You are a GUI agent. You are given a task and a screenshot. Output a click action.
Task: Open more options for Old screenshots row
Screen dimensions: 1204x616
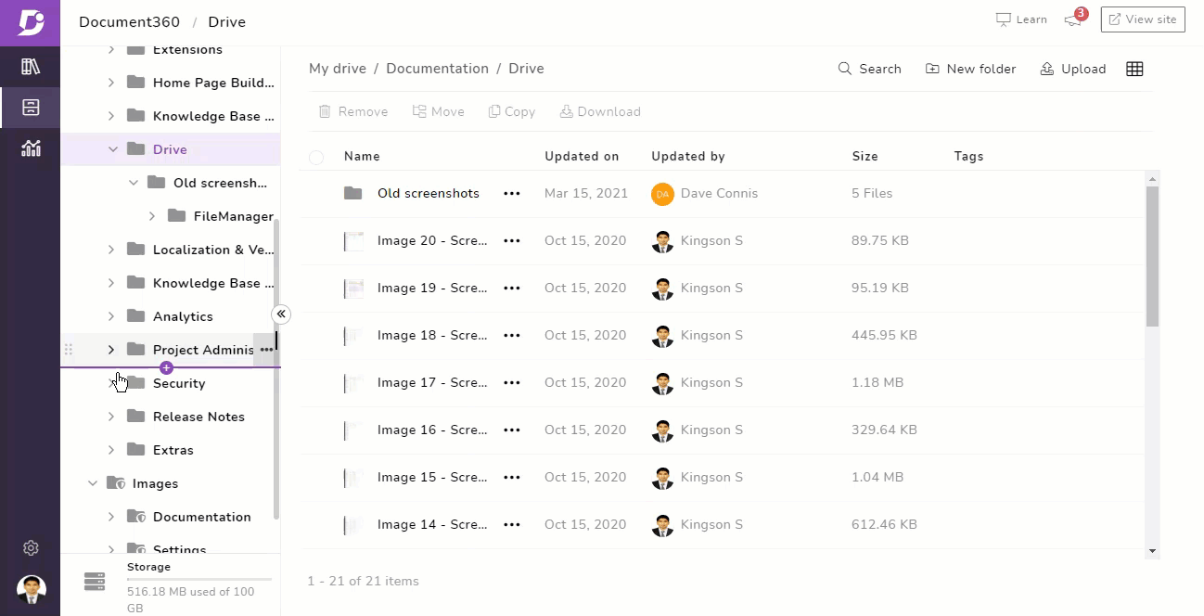click(x=511, y=193)
